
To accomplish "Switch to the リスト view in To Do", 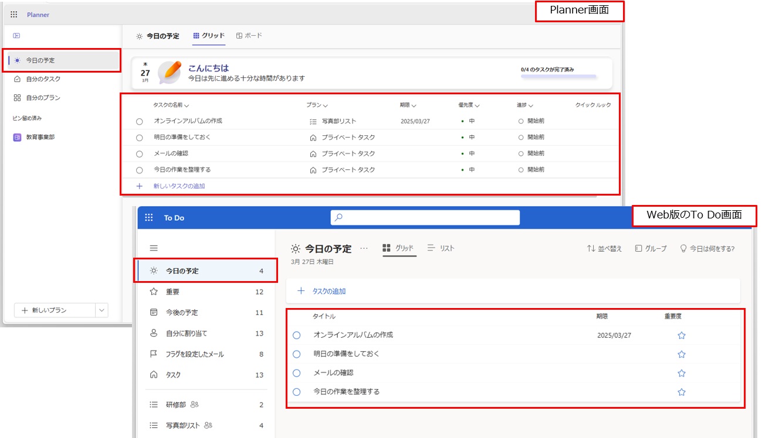I will click(441, 248).
